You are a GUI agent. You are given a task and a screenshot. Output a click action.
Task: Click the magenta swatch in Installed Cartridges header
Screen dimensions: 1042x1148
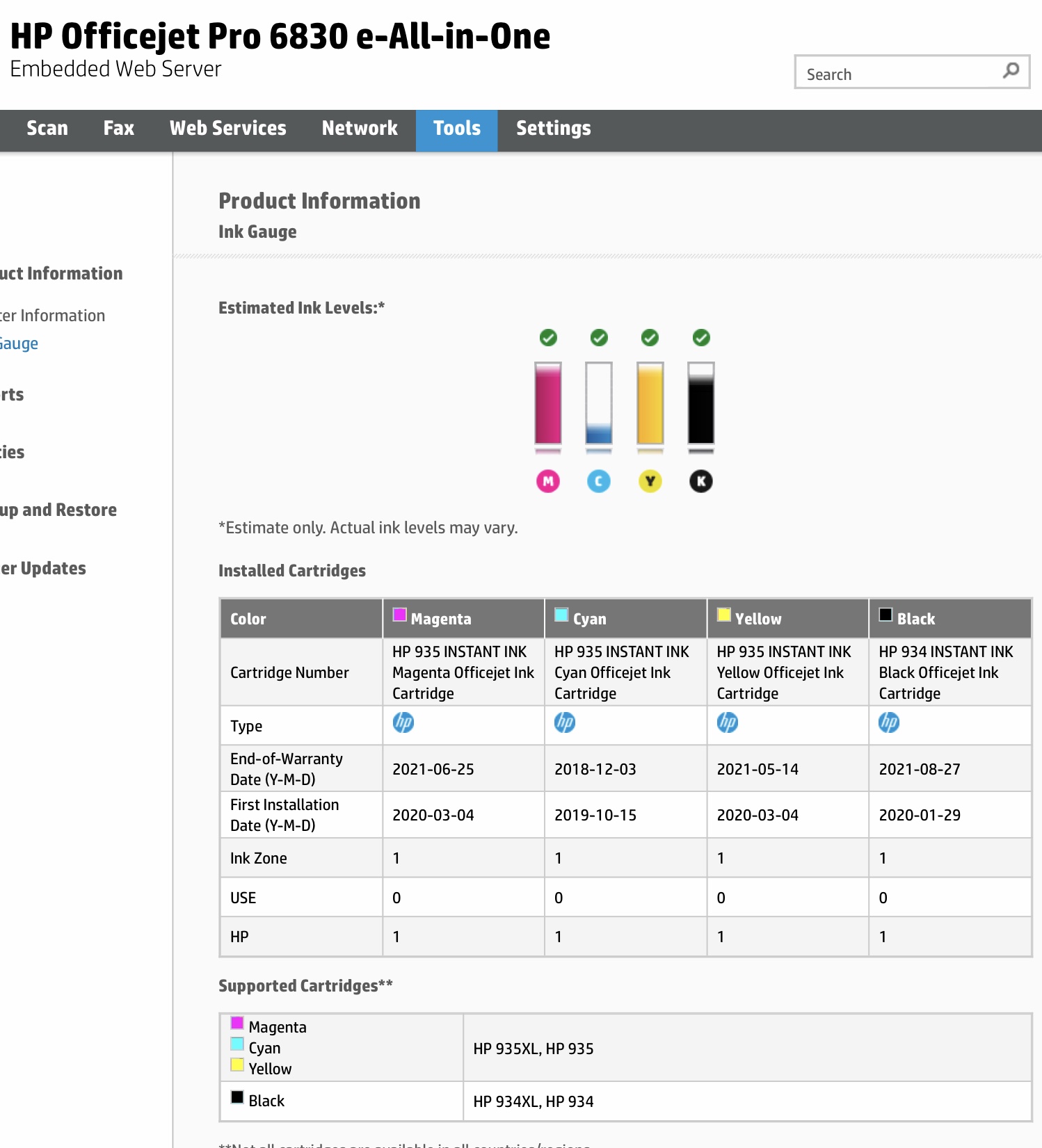[x=399, y=615]
